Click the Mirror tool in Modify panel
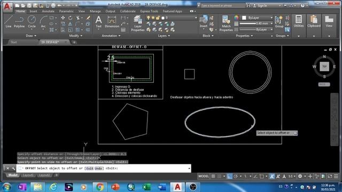 pos(70,23)
